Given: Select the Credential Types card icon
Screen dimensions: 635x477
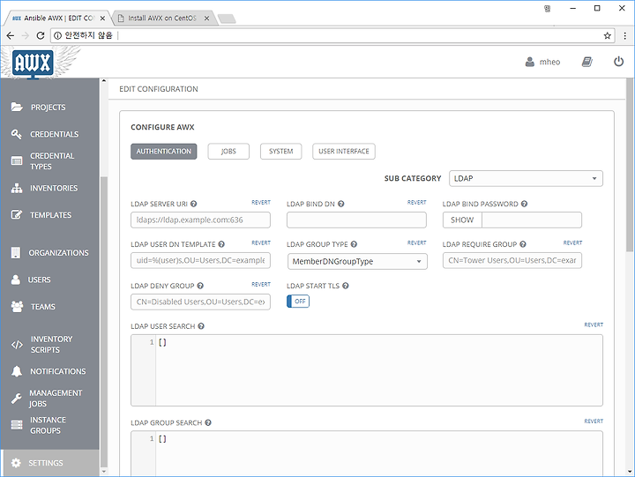Looking at the screenshot, I should coord(17,160).
